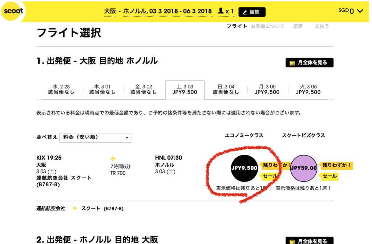
Task: Select the 支払う step
Action: tap(322, 26)
